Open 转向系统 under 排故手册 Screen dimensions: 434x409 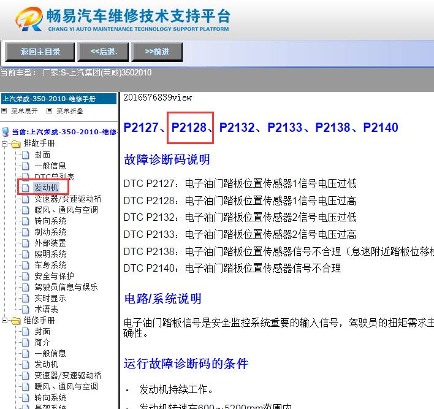click(x=50, y=221)
